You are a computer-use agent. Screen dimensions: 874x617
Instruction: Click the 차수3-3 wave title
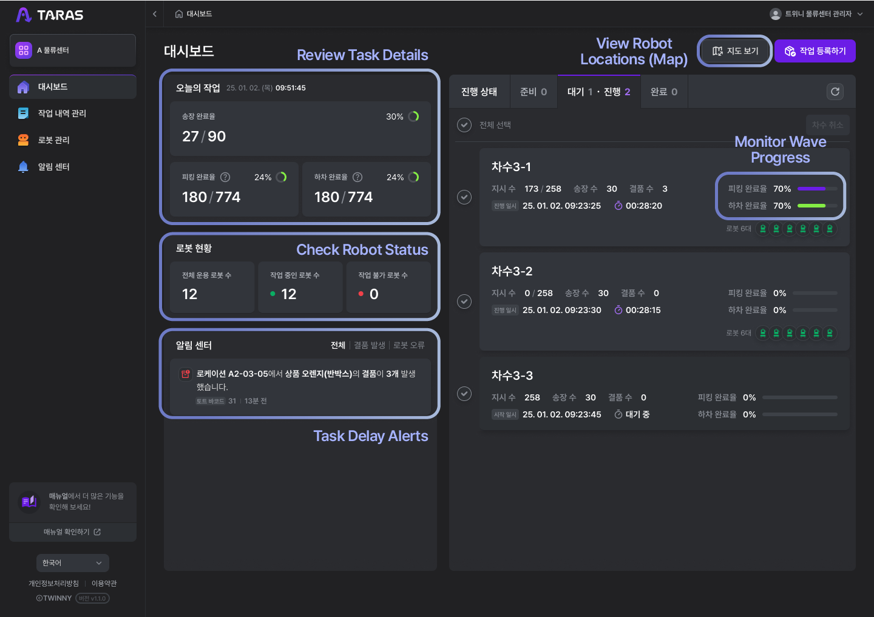tap(512, 376)
